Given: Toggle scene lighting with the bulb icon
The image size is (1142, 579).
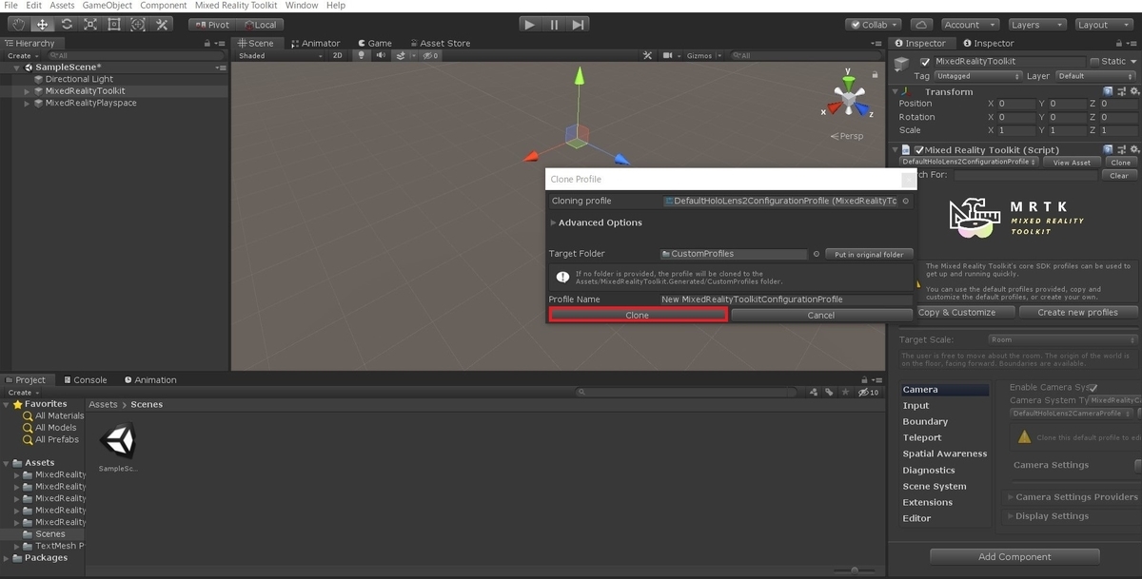Looking at the screenshot, I should (361, 55).
